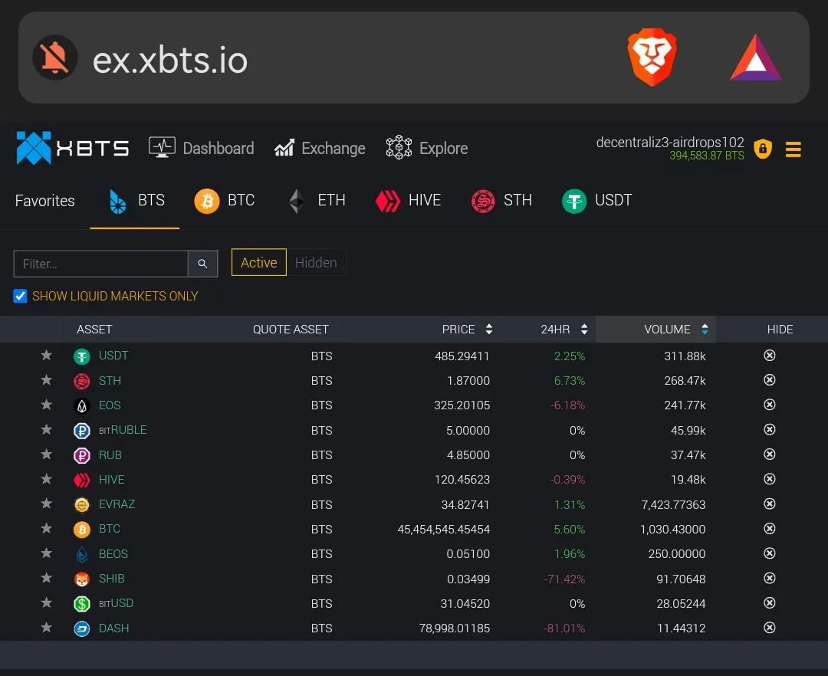
Task: Hide the RUB market row
Action: [x=770, y=454]
